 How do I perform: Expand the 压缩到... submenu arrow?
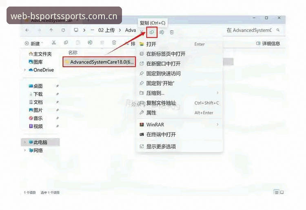(x=217, y=93)
